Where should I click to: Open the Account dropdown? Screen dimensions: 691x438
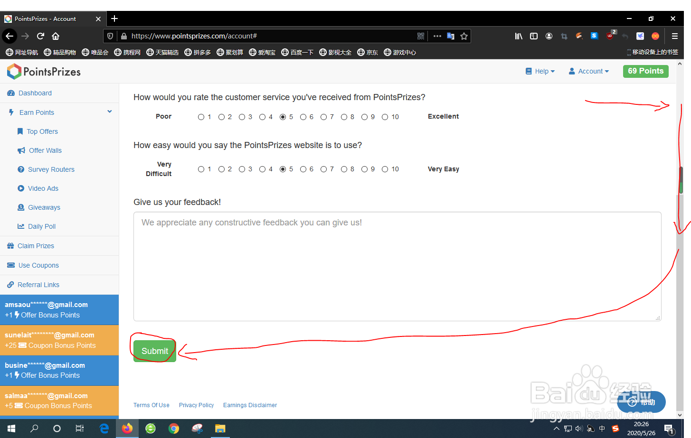tap(589, 71)
